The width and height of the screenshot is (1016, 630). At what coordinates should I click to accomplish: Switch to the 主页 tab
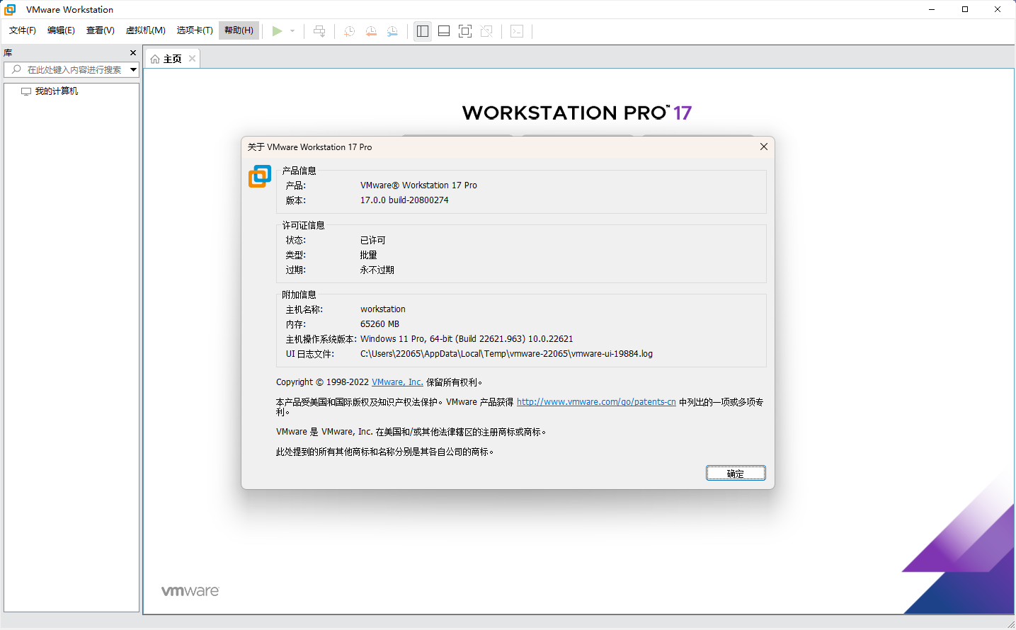point(172,59)
